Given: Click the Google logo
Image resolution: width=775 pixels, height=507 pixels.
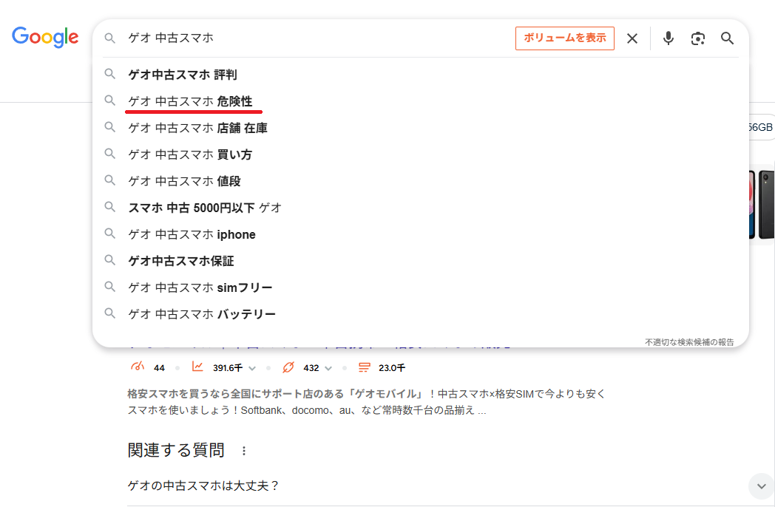Looking at the screenshot, I should [x=45, y=37].
